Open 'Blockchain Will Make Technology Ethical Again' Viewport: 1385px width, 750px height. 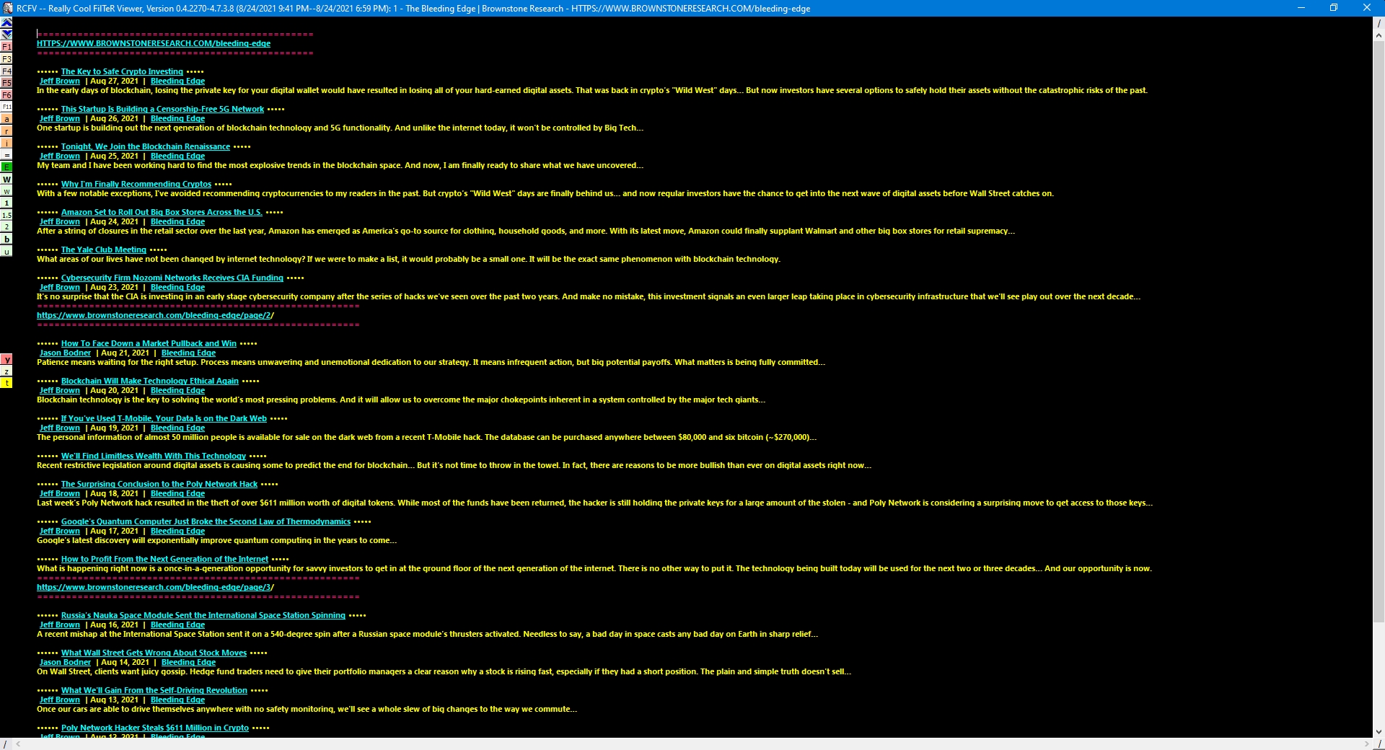150,381
